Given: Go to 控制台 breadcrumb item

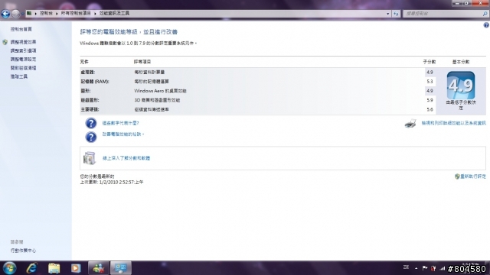Looking at the screenshot, I should pyautogui.click(x=46, y=14).
